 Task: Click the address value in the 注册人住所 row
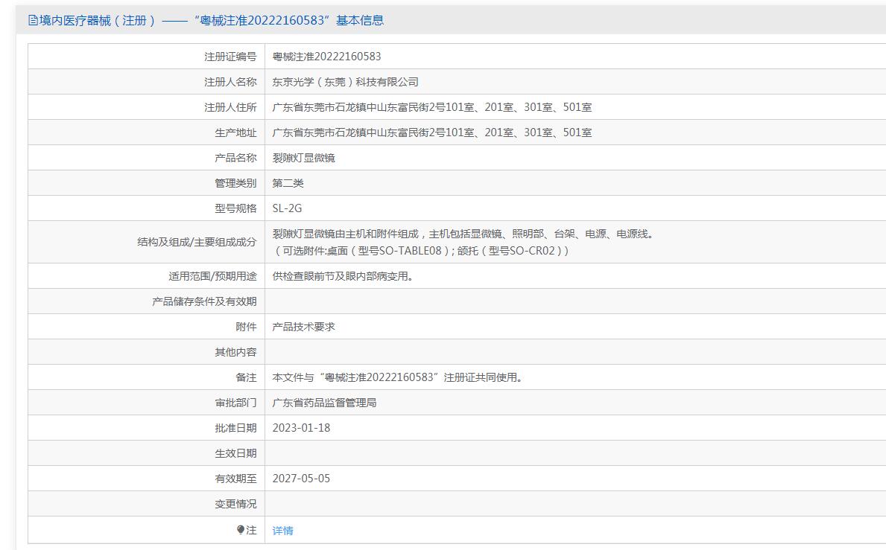pyautogui.click(x=432, y=107)
